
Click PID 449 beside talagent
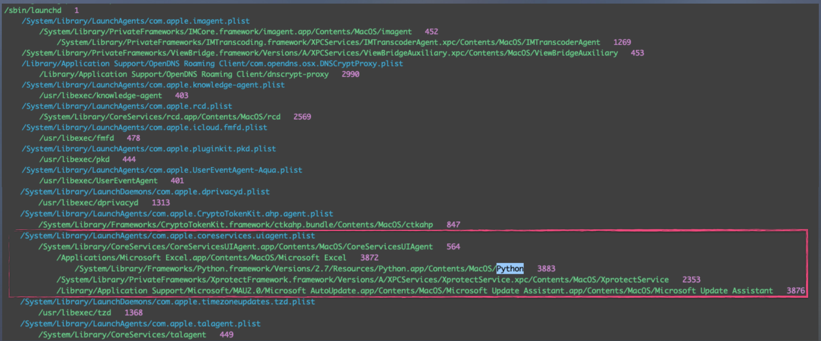227,335
